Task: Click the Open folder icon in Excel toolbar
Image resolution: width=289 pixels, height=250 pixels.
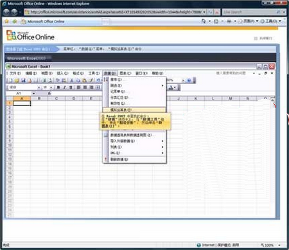Action: point(17,80)
